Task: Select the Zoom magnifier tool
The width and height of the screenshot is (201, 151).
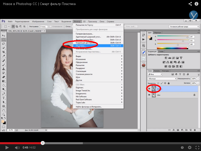Action: (x=4, y=115)
